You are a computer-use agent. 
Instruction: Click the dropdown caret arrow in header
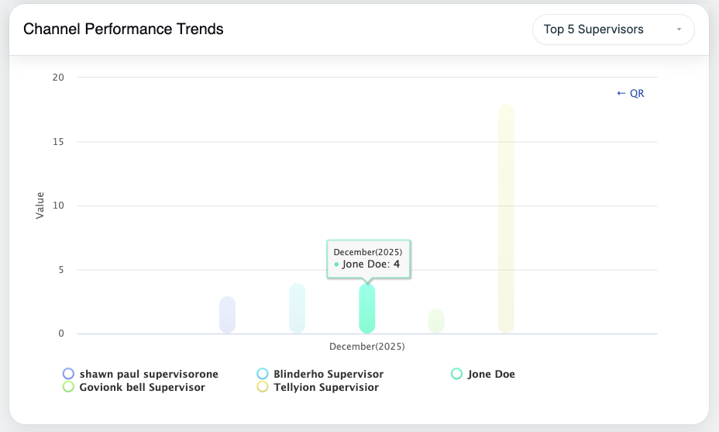679,29
